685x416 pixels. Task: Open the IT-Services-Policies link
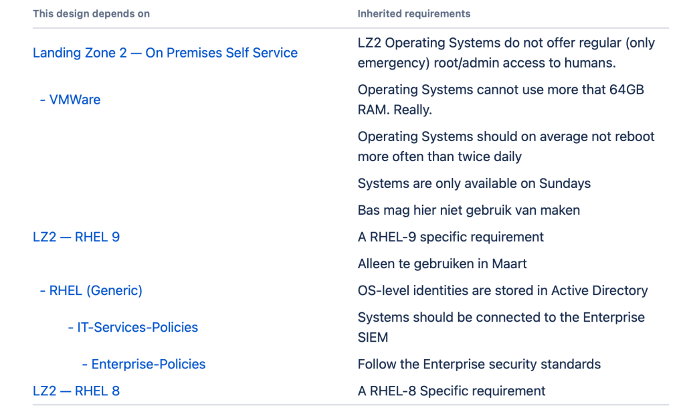point(137,327)
